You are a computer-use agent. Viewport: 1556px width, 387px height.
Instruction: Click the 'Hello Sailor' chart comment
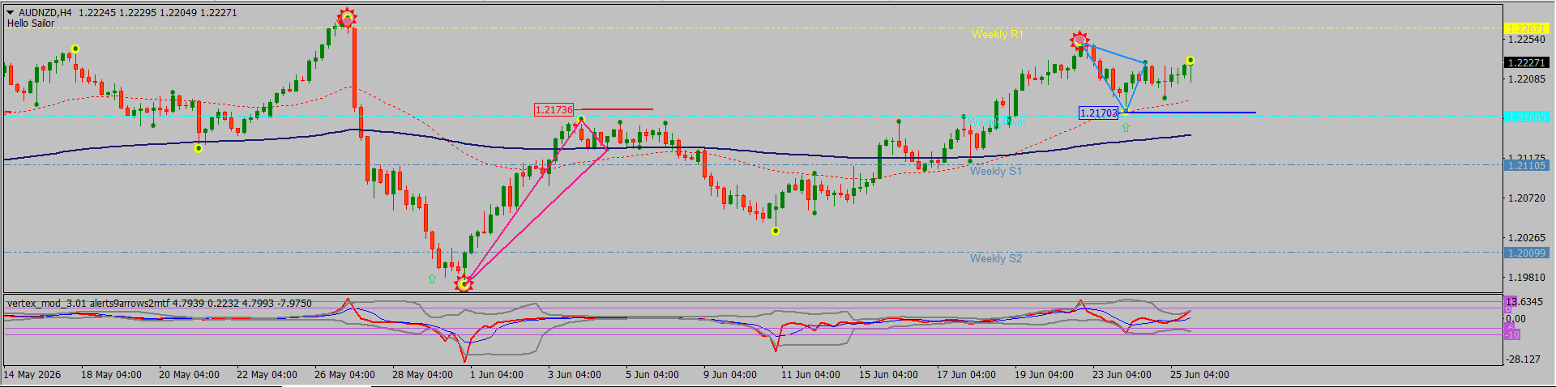pyautogui.click(x=31, y=23)
